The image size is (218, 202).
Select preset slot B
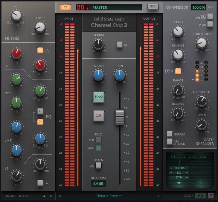[51, 196]
